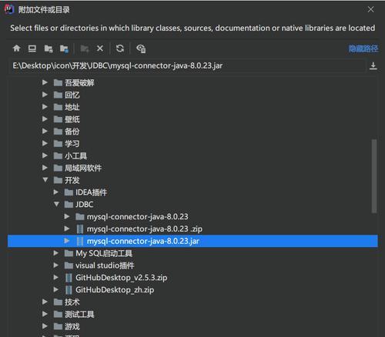Expand My SQL启动工具 folder
Screen dimensions: 385x337
56,253
